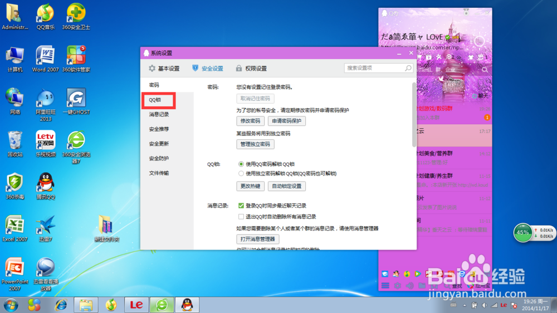Open the 一键GHOST desktop icon
Image resolution: width=557 pixels, height=313 pixels.
point(76,101)
